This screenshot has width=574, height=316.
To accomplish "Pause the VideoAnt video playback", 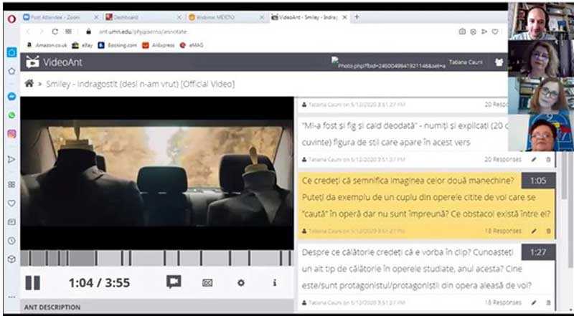I will (x=33, y=283).
